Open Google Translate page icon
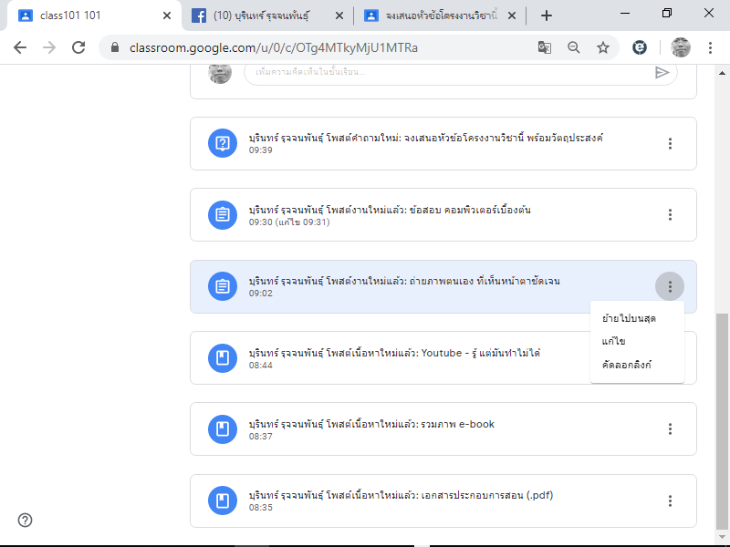The width and height of the screenshot is (730, 547). tap(544, 47)
